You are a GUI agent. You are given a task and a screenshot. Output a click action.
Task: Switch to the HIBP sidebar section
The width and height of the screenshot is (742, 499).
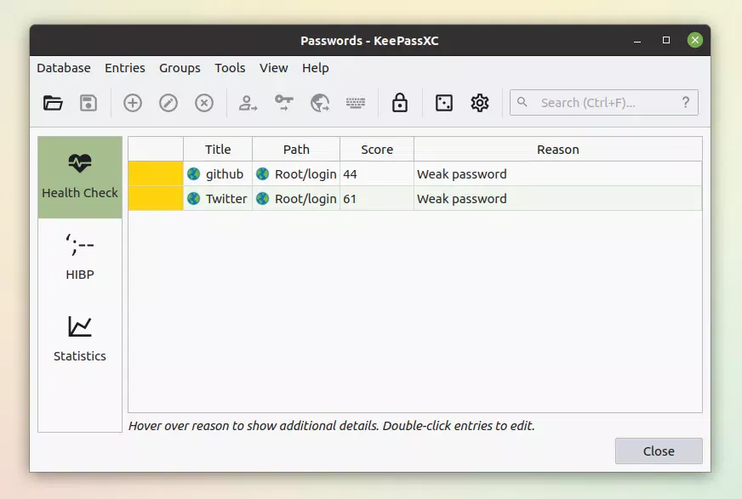80,258
